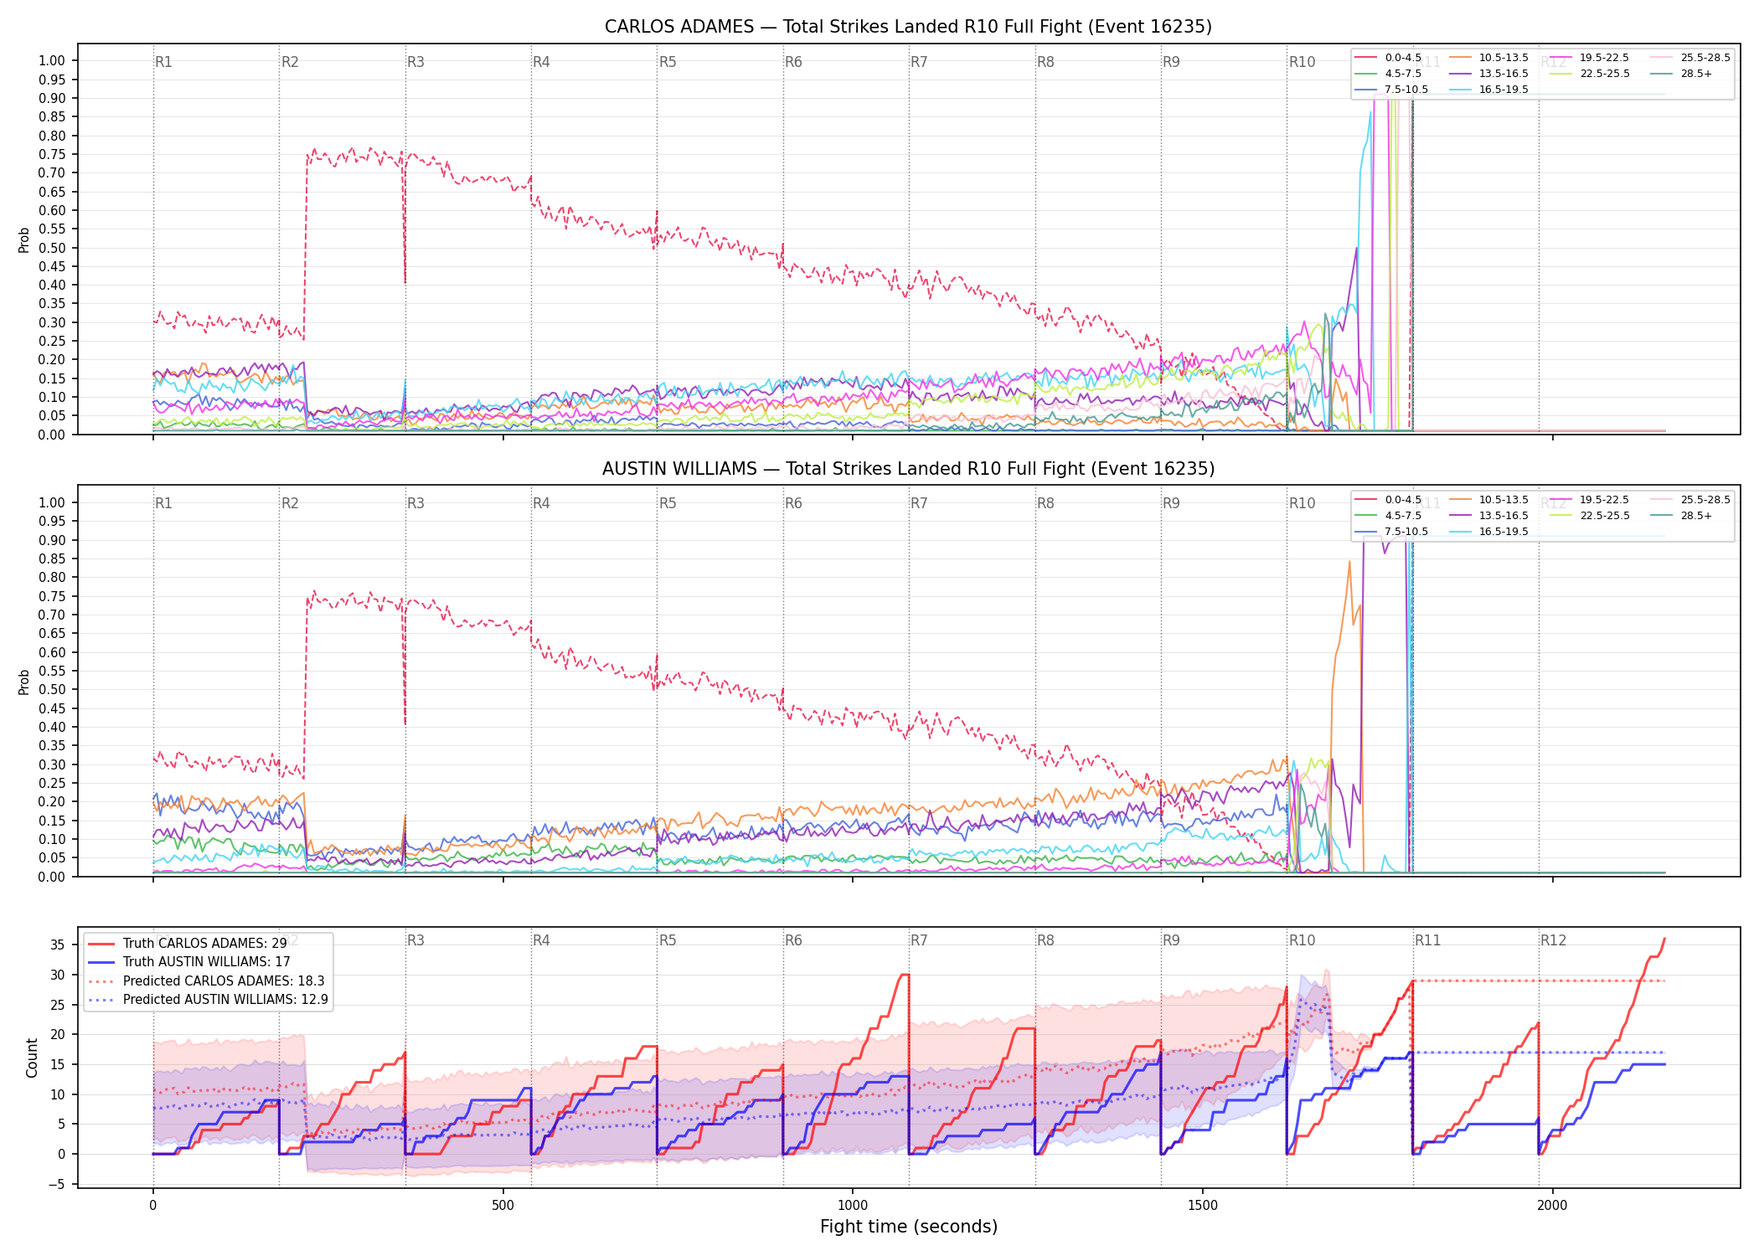Image resolution: width=1759 pixels, height=1256 pixels.
Task: Click the 'Prob' y-axis label of the Austin Williams chart
Action: click(24, 682)
